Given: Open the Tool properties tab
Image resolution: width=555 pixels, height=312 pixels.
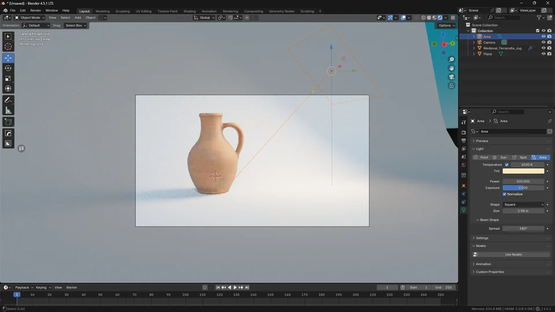Looking at the screenshot, I should pyautogui.click(x=463, y=122).
